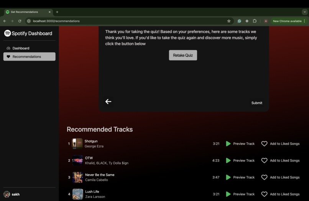Viewport: 309px width, 201px height.
Task: Play preview for Lush Life
Action: [228, 194]
